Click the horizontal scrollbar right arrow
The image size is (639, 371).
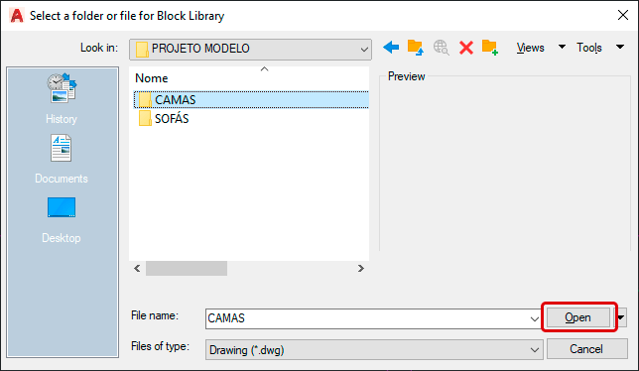click(x=360, y=269)
